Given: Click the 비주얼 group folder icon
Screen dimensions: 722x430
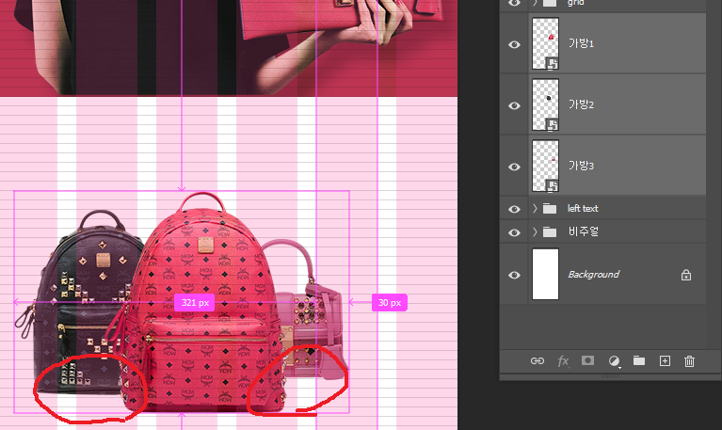Looking at the screenshot, I should click(550, 232).
